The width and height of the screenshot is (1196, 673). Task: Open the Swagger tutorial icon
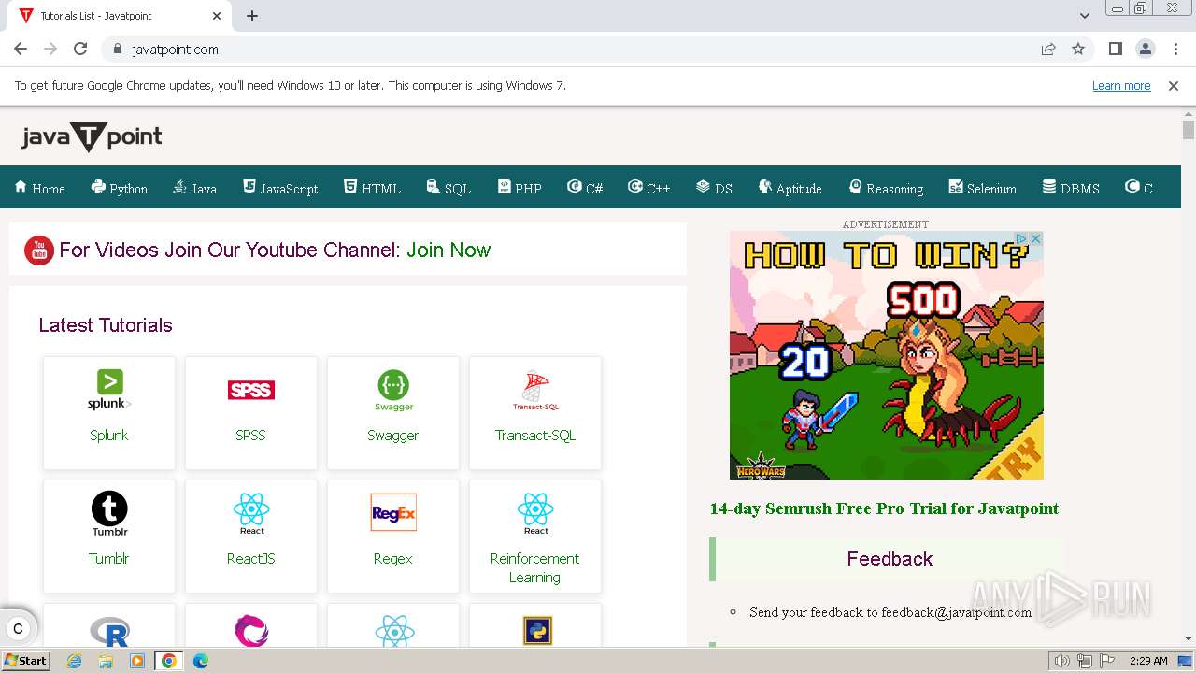pos(393,390)
